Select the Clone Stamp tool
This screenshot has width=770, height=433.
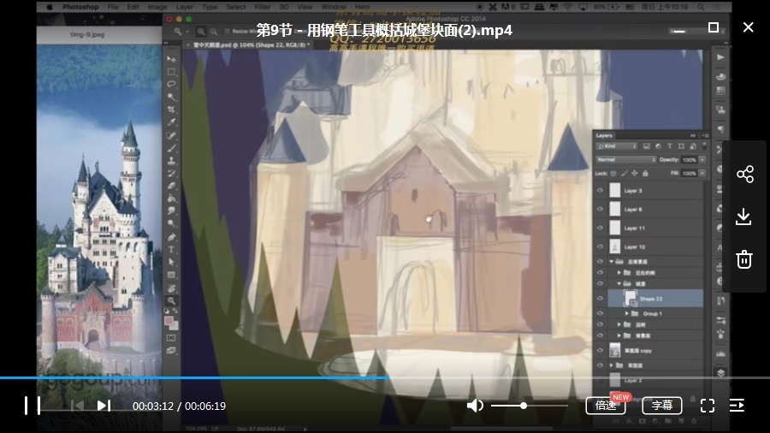[x=171, y=161]
